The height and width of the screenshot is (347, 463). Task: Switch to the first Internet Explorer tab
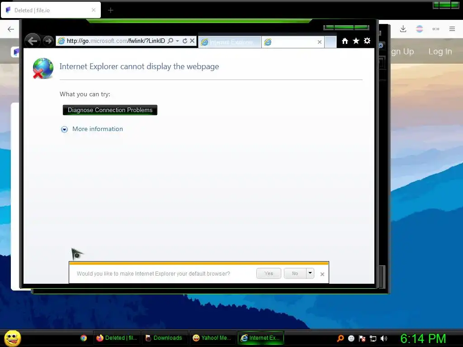click(230, 42)
